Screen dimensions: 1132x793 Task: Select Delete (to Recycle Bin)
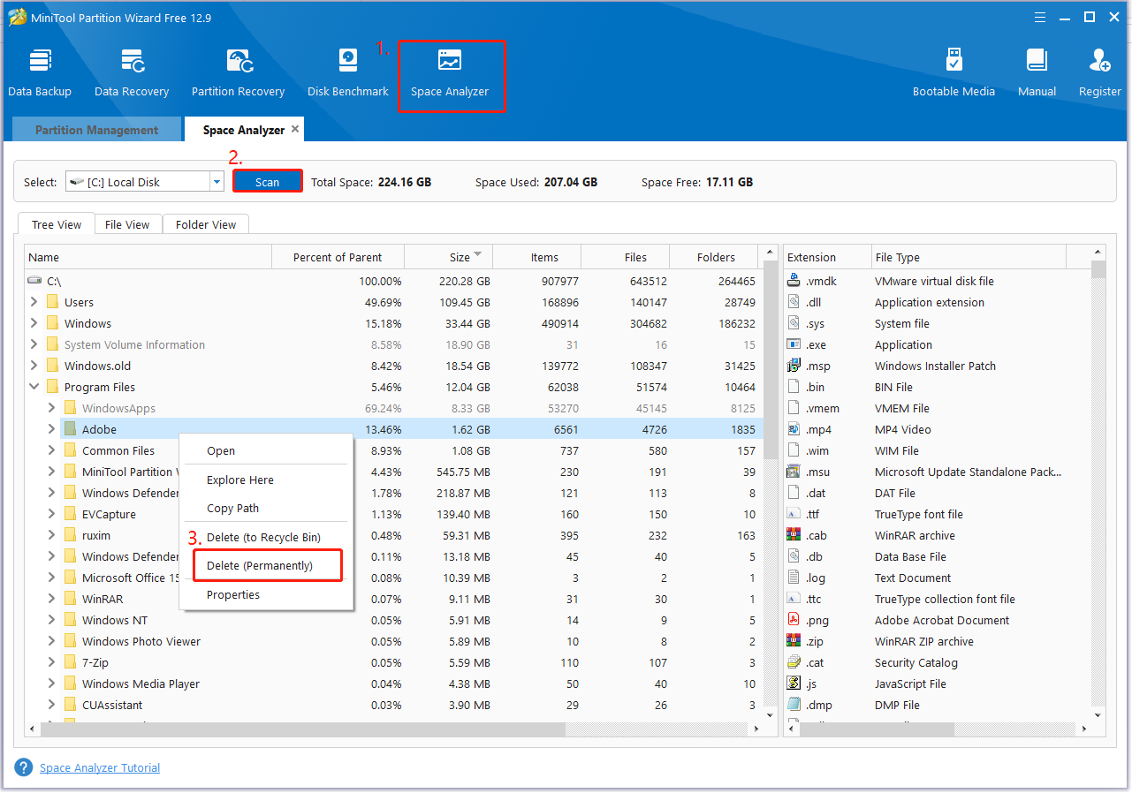[x=266, y=537]
